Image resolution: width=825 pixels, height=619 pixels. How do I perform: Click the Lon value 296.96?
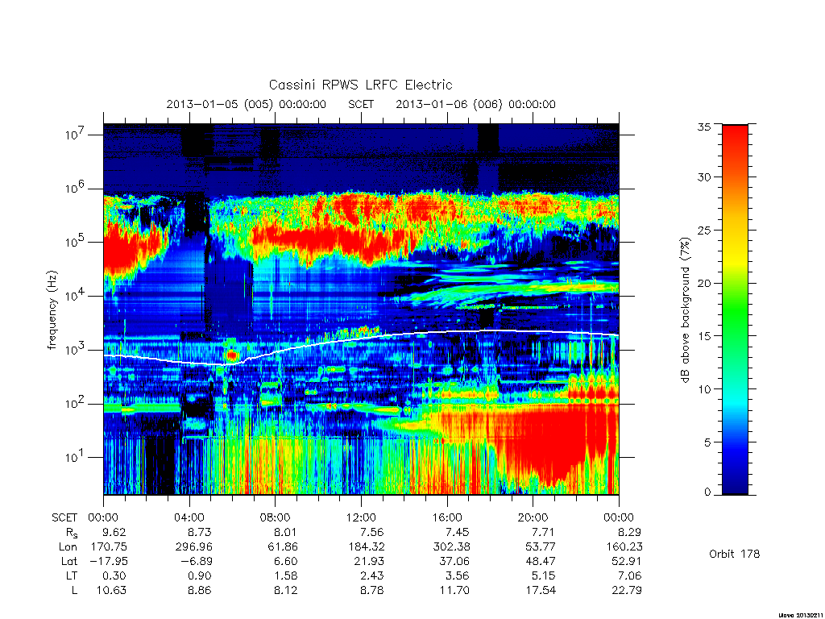point(193,547)
